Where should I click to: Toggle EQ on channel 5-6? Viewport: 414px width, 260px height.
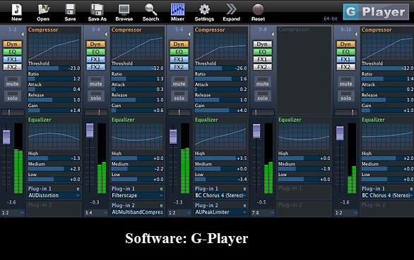tap(179, 51)
